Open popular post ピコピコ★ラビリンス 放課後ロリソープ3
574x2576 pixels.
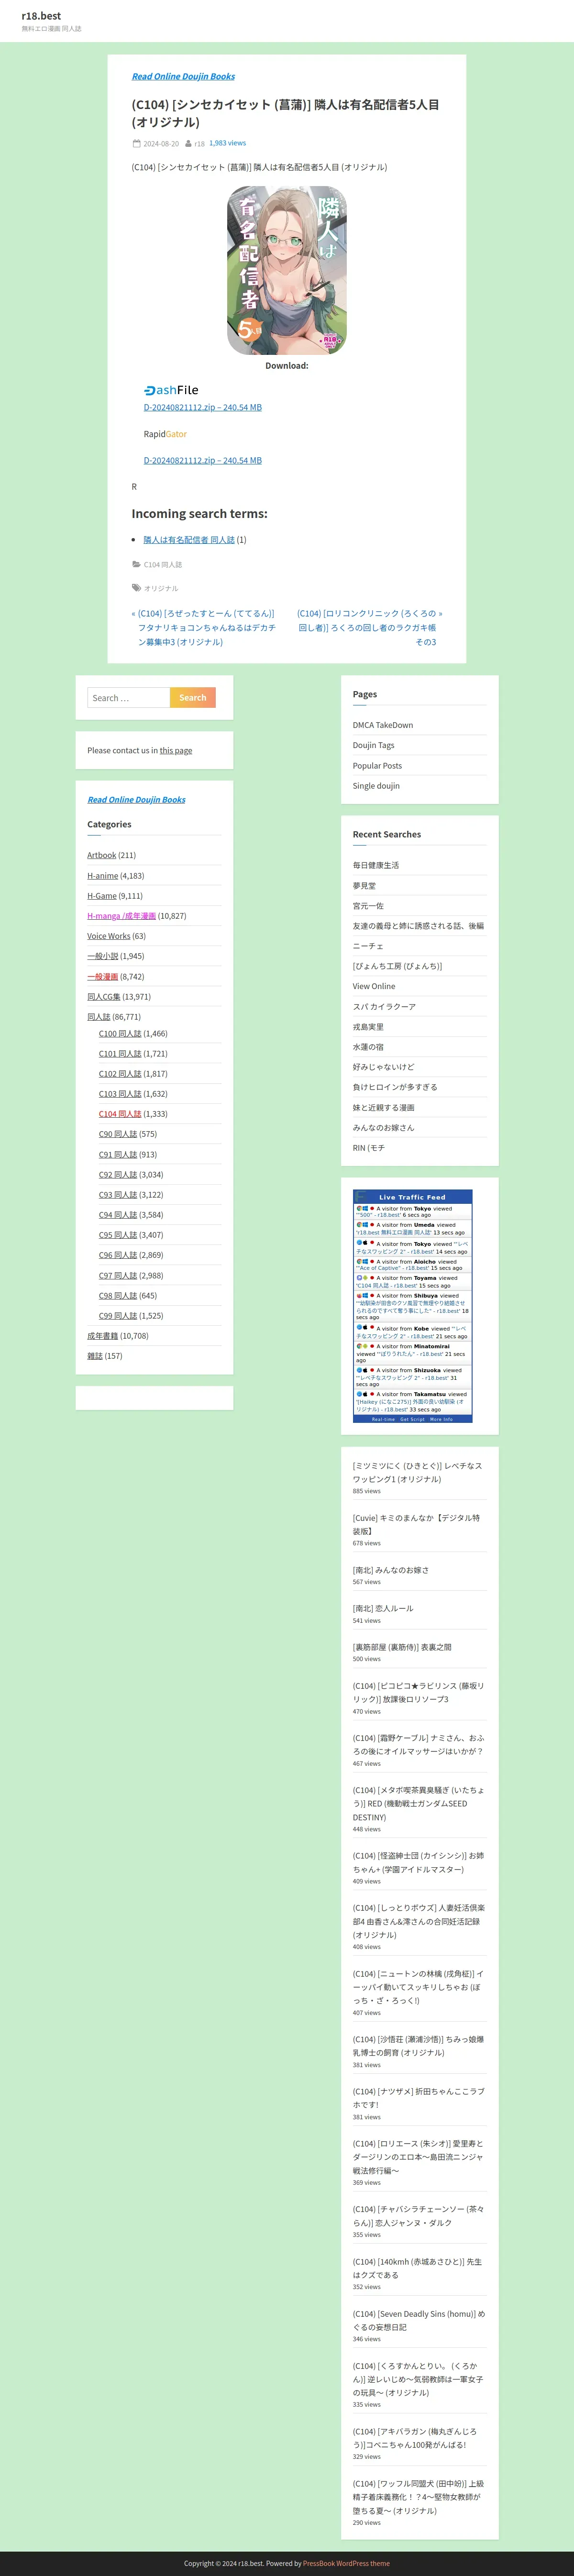click(418, 1692)
